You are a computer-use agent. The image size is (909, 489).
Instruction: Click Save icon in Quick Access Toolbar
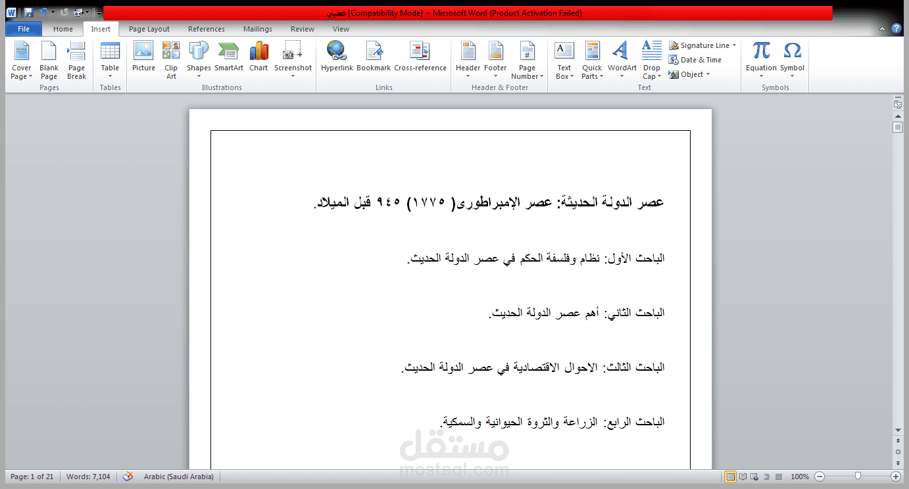pos(29,12)
